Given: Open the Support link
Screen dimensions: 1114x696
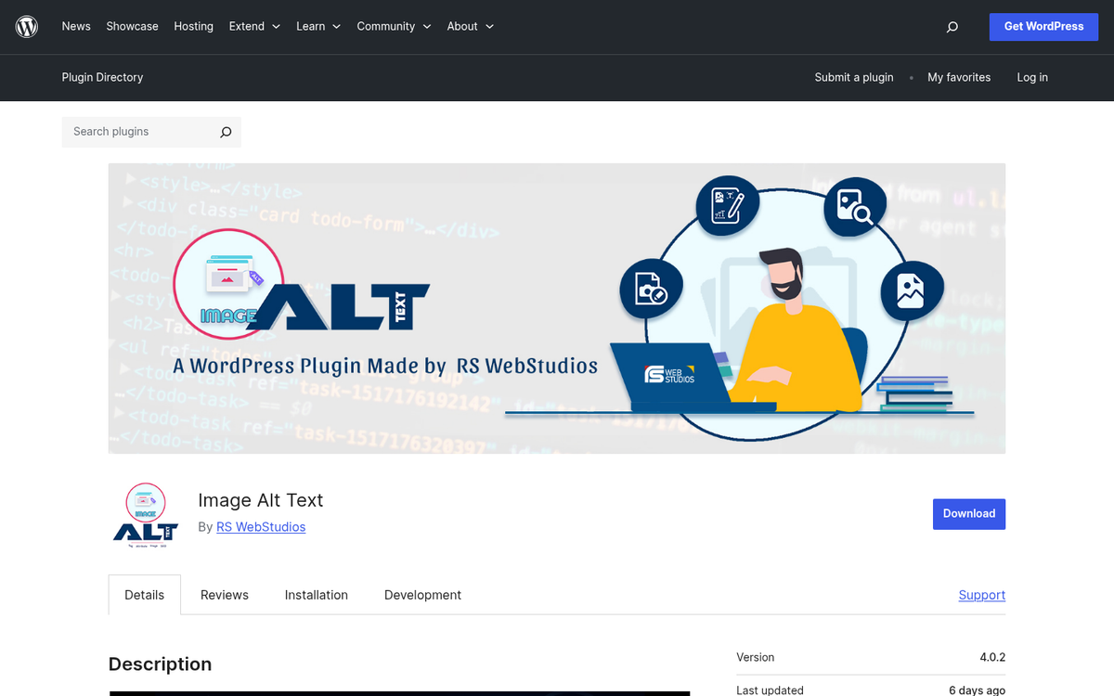Looking at the screenshot, I should pyautogui.click(x=981, y=594).
